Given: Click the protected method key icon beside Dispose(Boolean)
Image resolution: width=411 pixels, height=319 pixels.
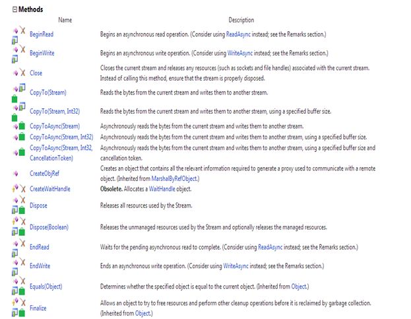Looking at the screenshot, I should click(15, 221).
